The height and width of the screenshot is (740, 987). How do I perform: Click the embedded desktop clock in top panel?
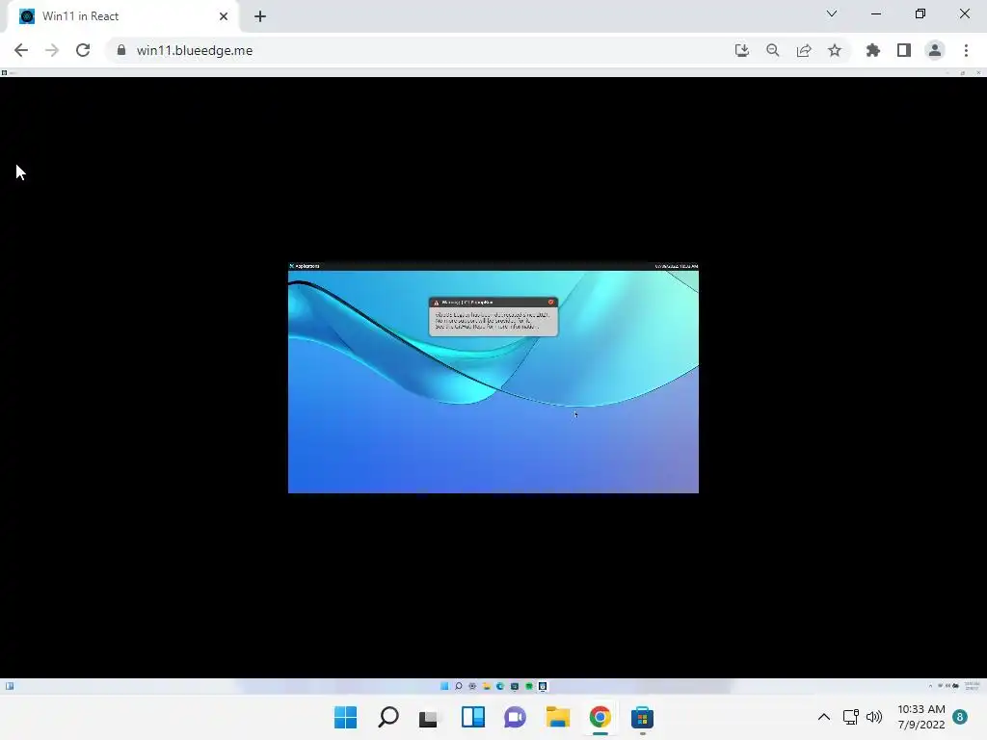(676, 266)
